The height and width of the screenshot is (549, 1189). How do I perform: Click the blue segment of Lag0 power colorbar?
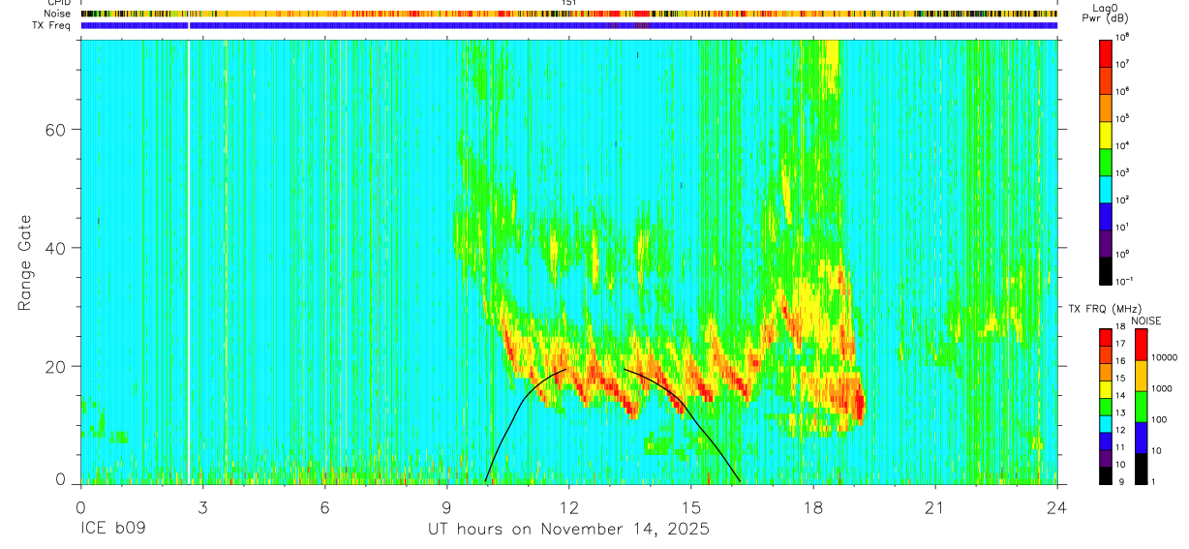[1106, 217]
